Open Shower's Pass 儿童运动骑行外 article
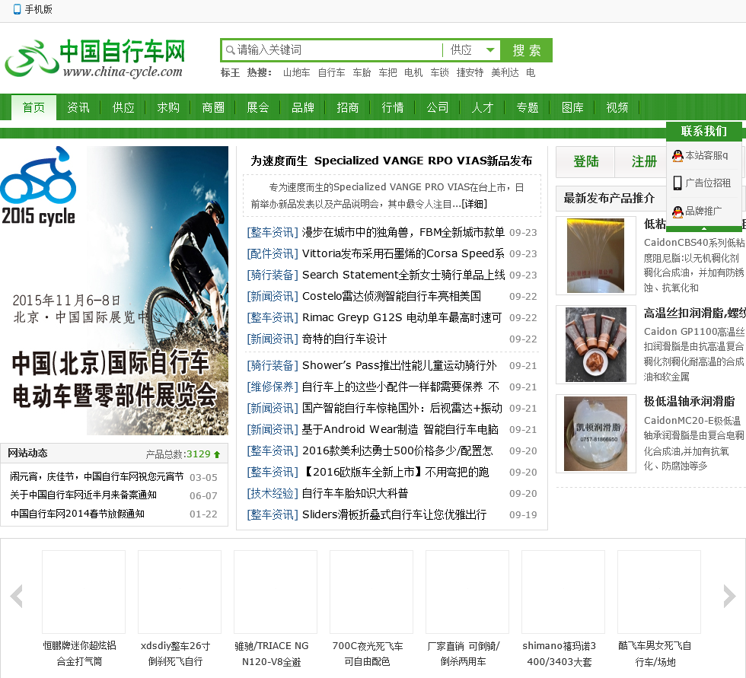746x678 pixels. [399, 365]
